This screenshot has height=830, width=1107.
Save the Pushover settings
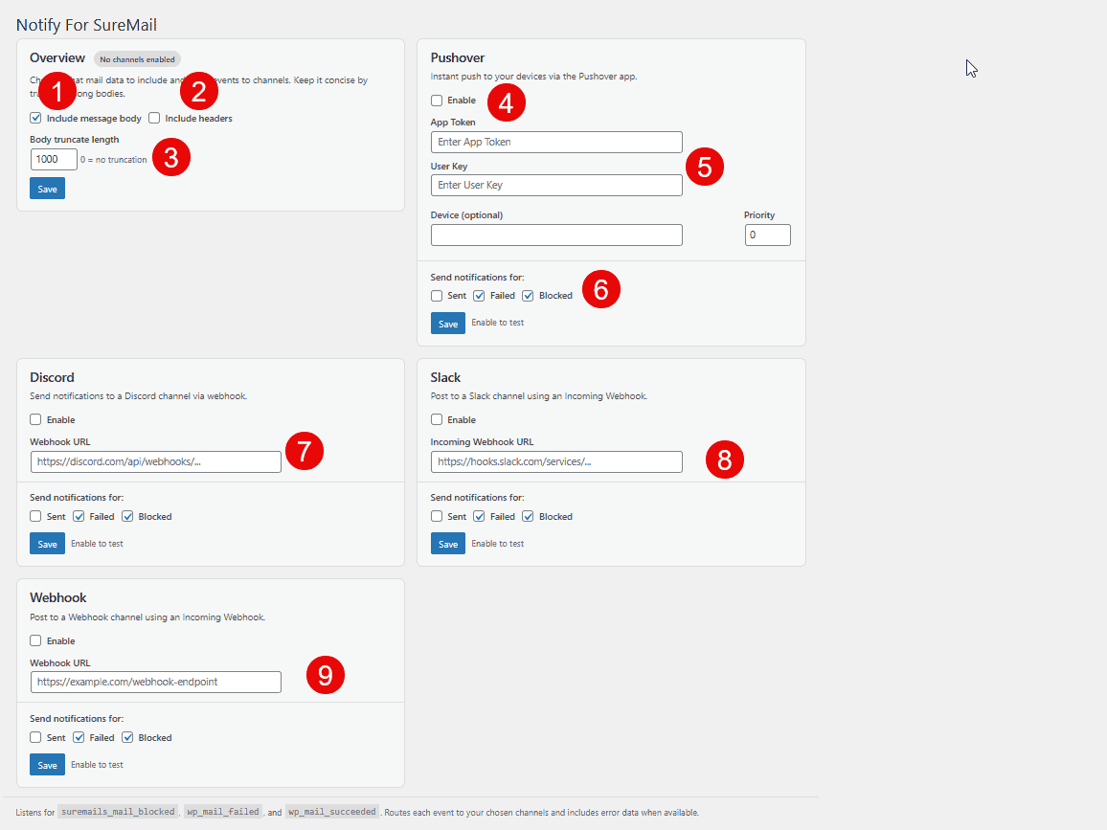coord(447,324)
